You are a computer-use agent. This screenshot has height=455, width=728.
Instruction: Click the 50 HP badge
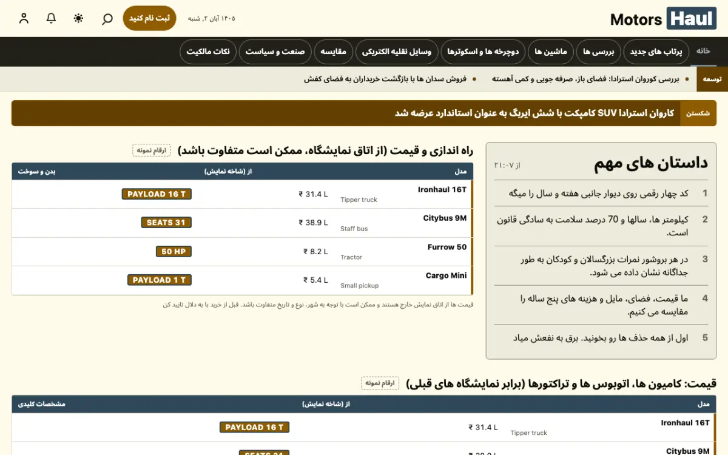coord(174,251)
